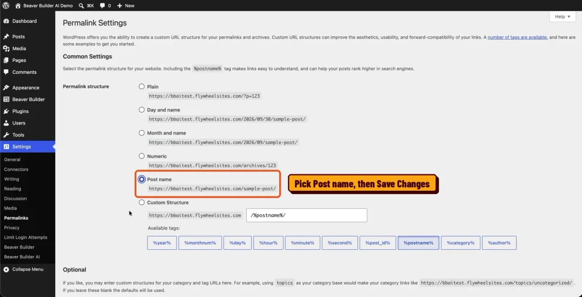Click the Plain example URL ?p=123
Viewport: 582px width, 297px height.
coord(205,95)
